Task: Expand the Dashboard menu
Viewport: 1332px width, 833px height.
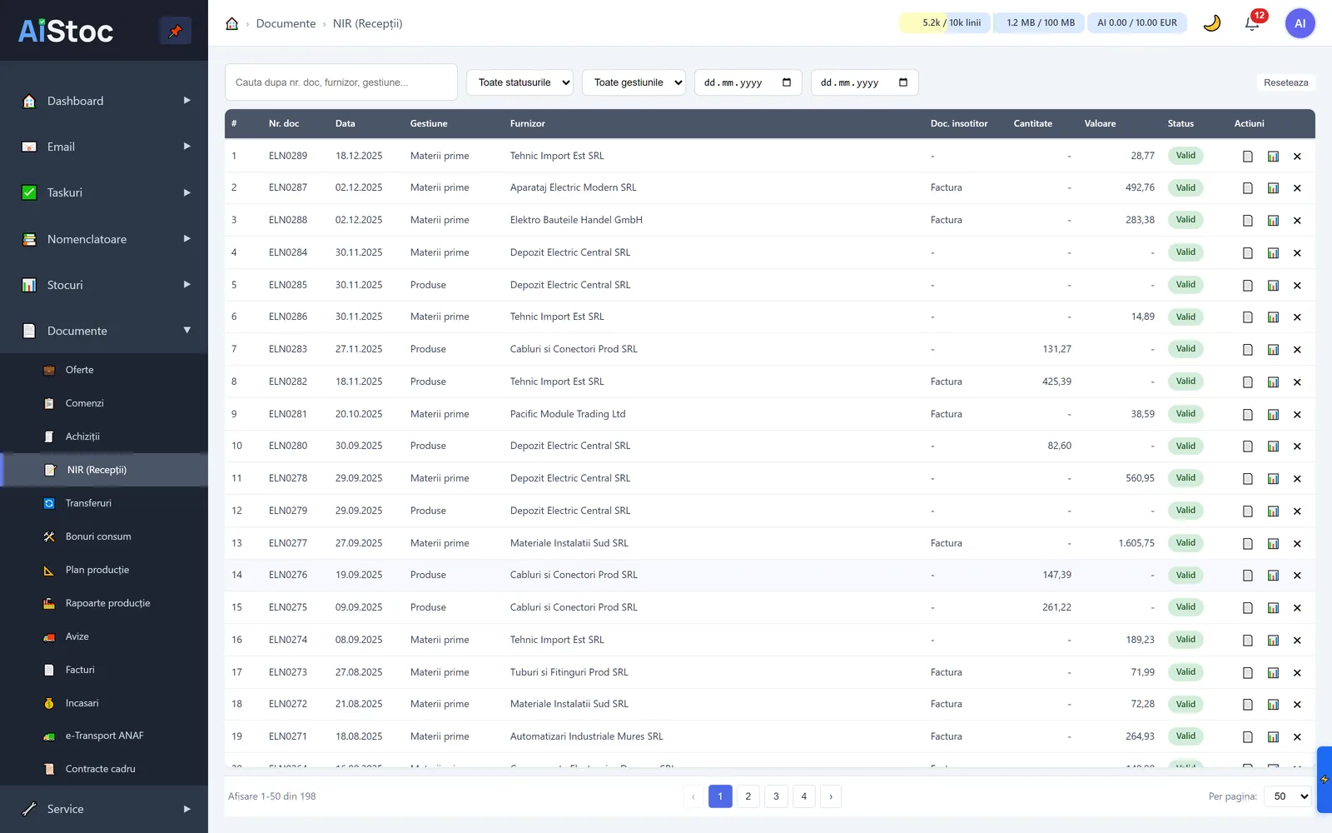Action: (x=104, y=101)
